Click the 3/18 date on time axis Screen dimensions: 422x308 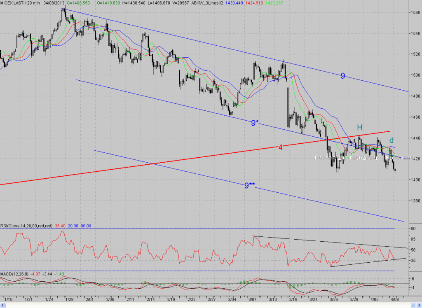(293, 299)
